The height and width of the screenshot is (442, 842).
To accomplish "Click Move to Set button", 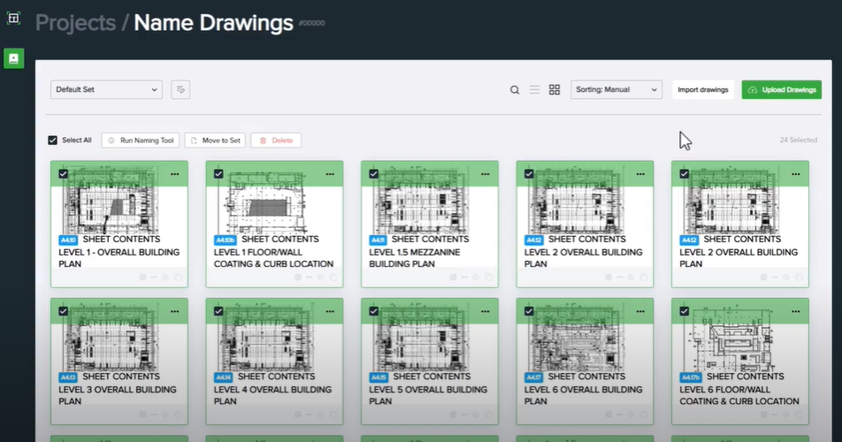I will [x=215, y=141].
